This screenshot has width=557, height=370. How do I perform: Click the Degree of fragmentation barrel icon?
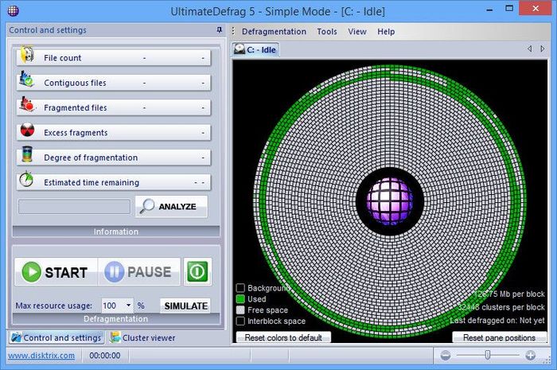[x=27, y=154]
